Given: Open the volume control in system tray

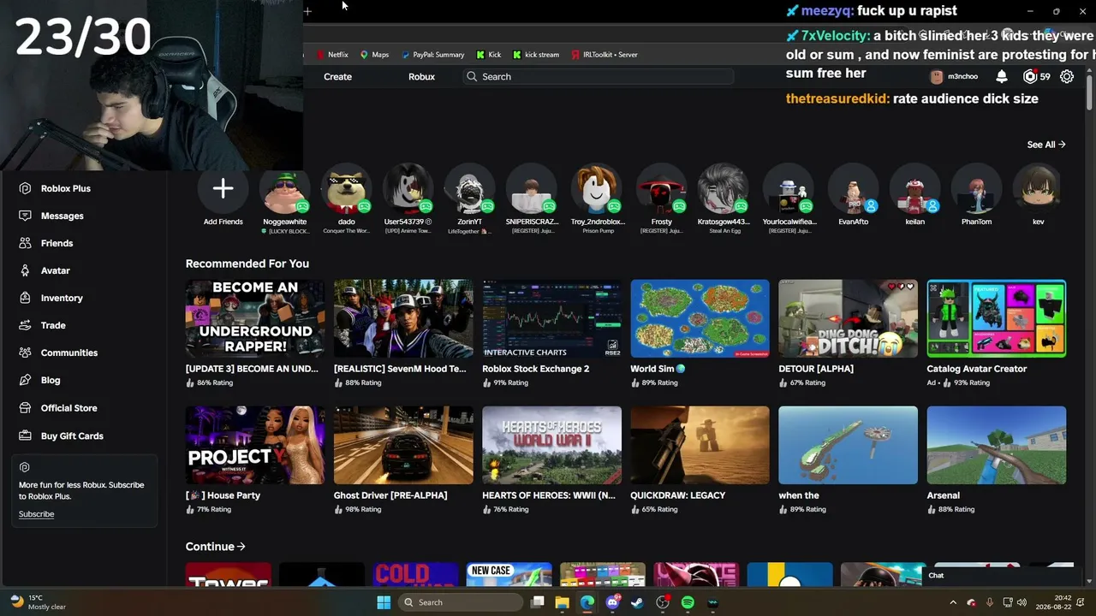Looking at the screenshot, I should 1022,602.
